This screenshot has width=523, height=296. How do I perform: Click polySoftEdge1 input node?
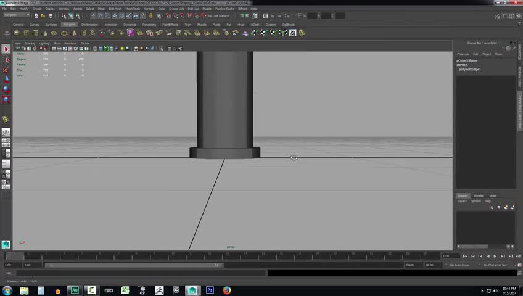[x=469, y=69]
